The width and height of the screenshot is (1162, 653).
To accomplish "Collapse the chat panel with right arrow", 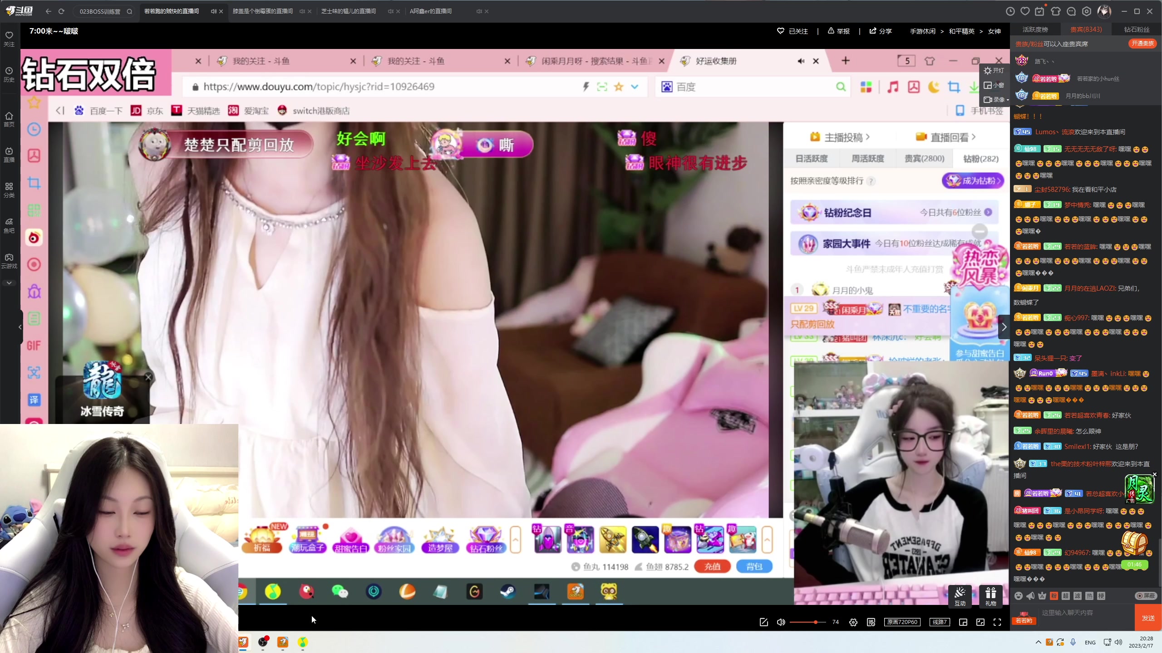I will tap(1004, 327).
